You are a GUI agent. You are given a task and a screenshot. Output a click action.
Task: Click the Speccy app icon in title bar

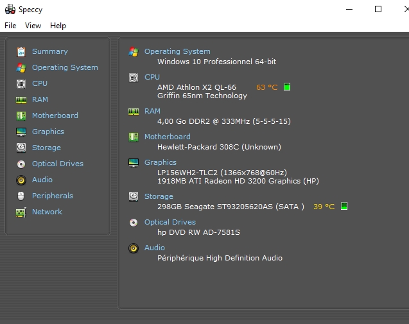coord(10,10)
